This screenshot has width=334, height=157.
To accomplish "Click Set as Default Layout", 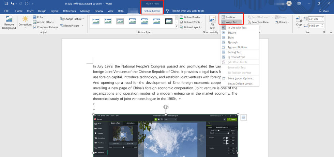I will point(240,83).
